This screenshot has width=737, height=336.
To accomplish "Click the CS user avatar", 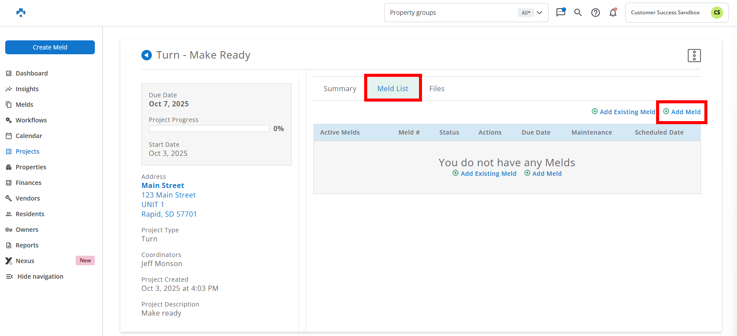I will point(717,13).
